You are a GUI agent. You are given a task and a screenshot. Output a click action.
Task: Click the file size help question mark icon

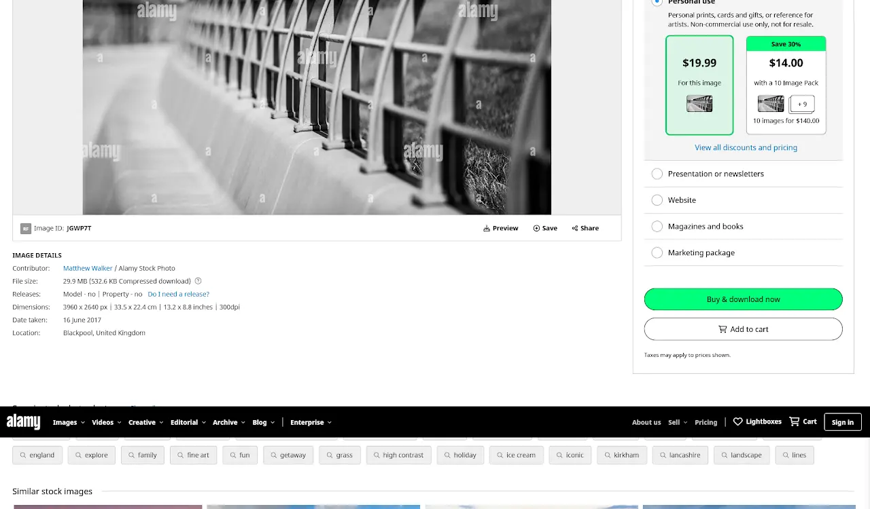pyautogui.click(x=198, y=281)
